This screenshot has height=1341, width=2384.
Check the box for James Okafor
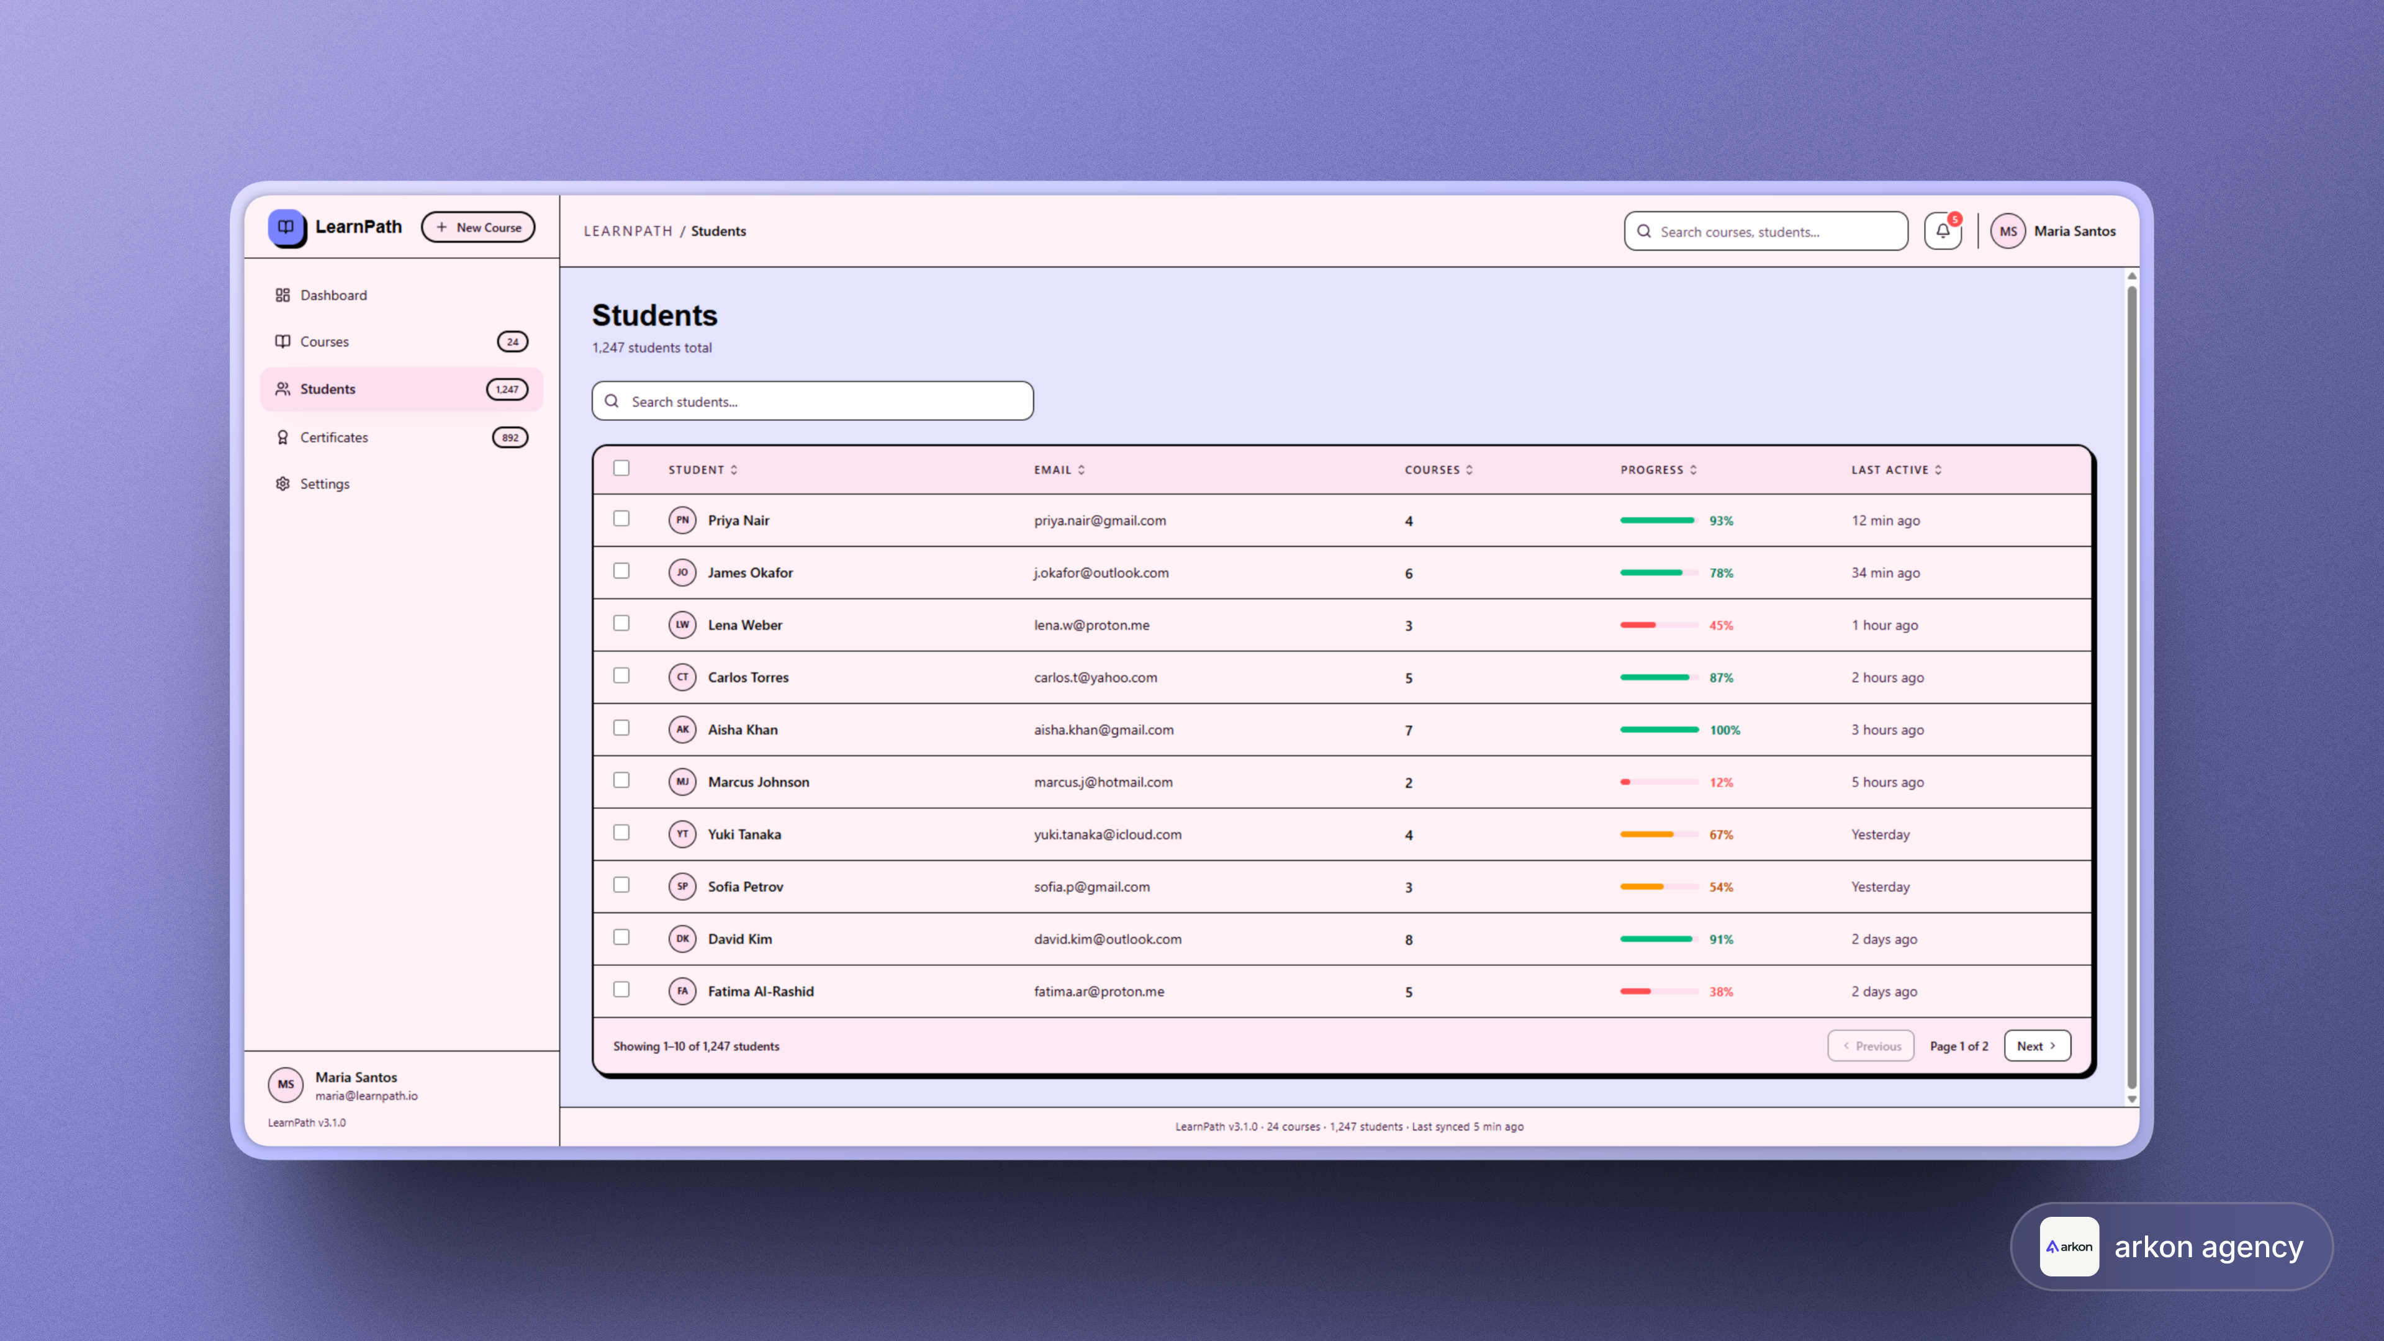(621, 571)
